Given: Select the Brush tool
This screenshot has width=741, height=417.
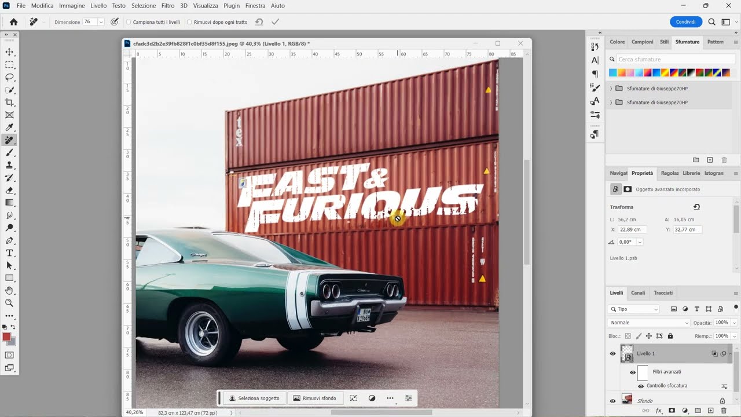Looking at the screenshot, I should click(x=10, y=153).
